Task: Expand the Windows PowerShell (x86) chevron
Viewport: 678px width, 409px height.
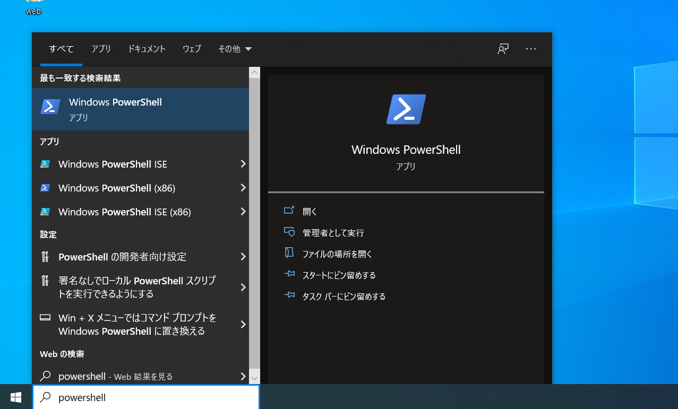Action: (243, 188)
